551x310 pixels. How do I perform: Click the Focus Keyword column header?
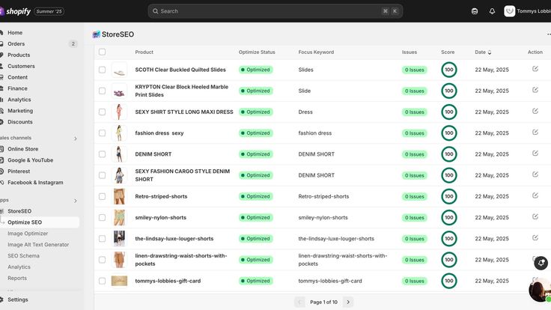[x=316, y=52]
